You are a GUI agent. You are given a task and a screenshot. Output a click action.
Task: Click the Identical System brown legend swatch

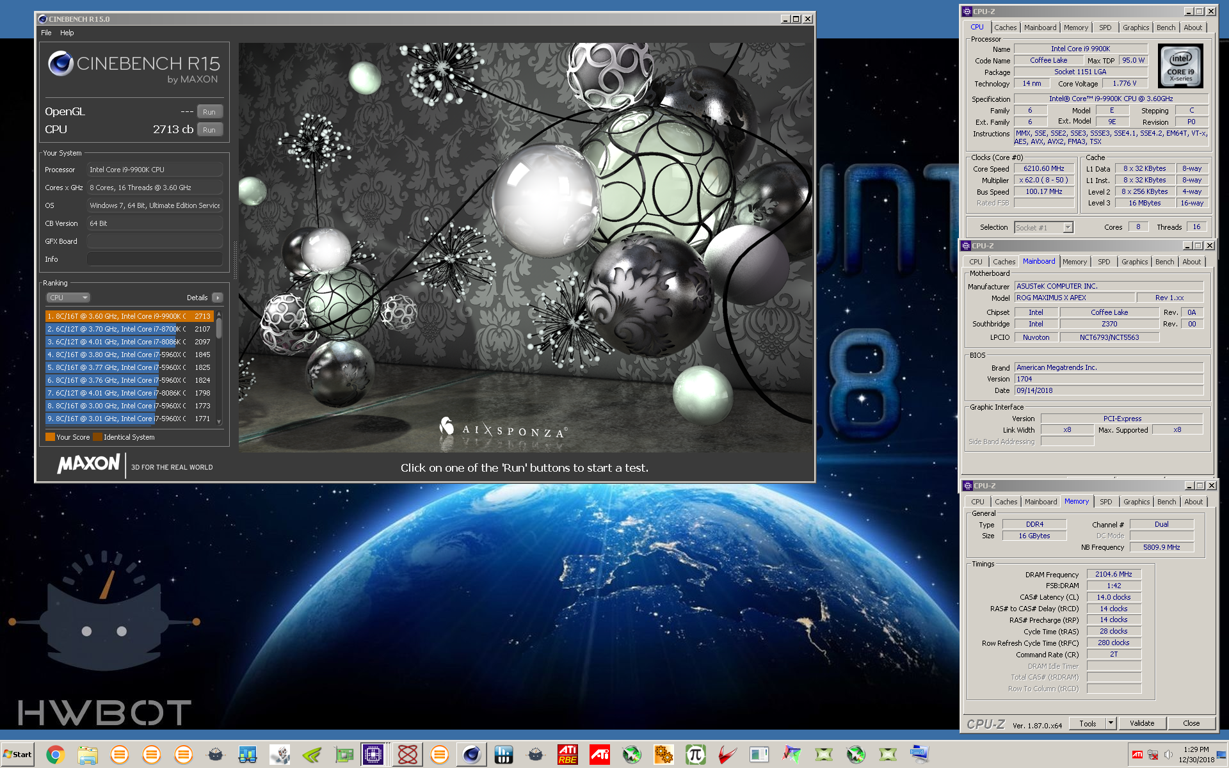[x=97, y=437]
